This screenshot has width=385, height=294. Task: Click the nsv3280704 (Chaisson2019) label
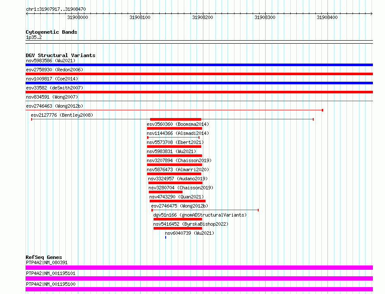(x=181, y=188)
